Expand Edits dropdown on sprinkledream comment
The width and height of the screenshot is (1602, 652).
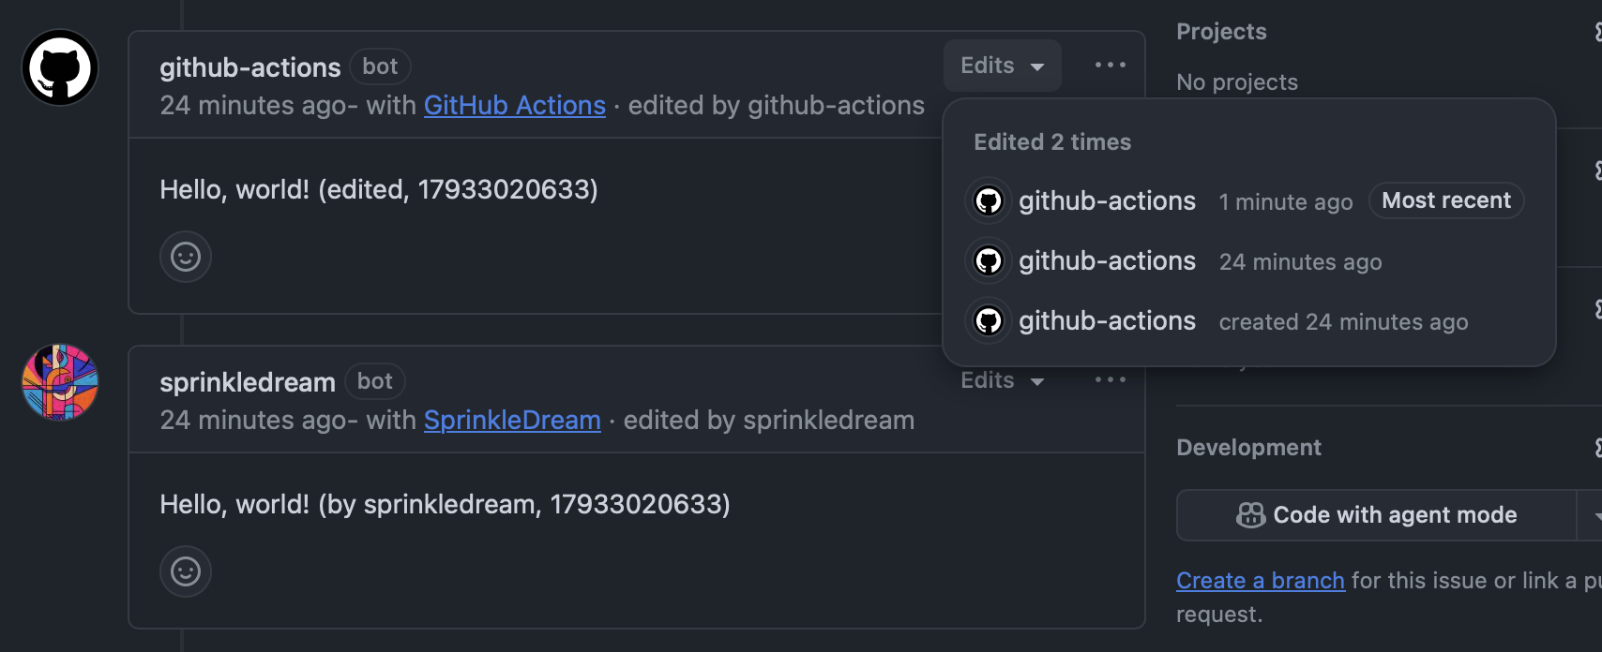point(1002,380)
